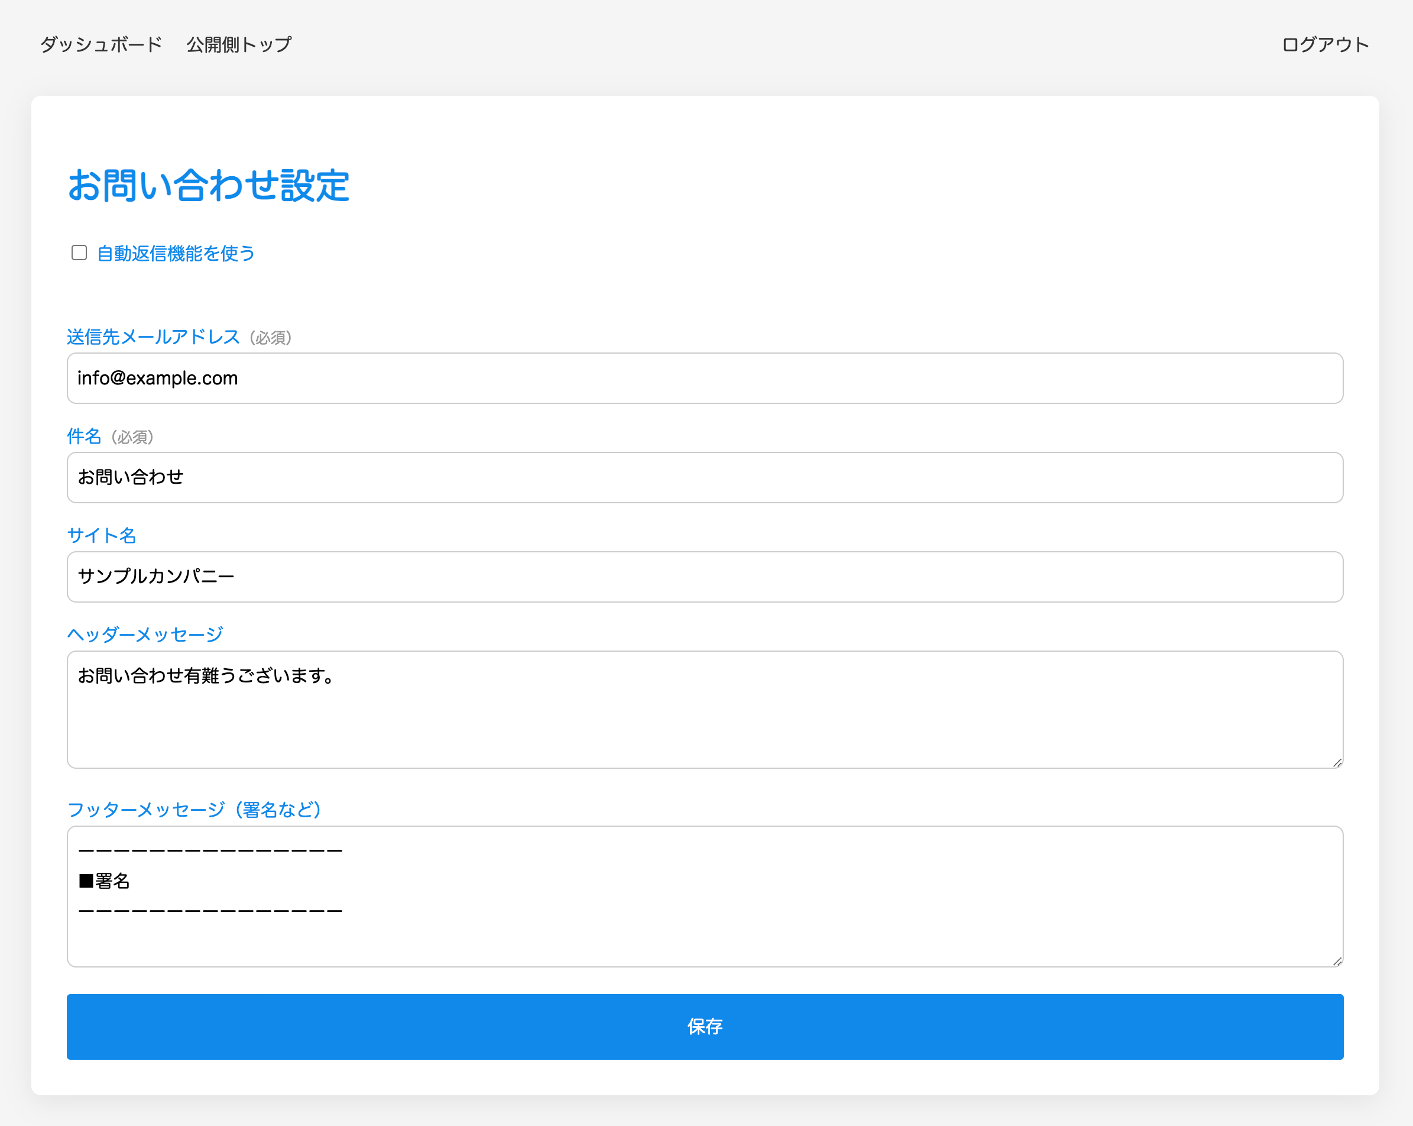This screenshot has width=1413, height=1126.
Task: Click the フッターメッセージ（署名など）label
Action: [194, 810]
